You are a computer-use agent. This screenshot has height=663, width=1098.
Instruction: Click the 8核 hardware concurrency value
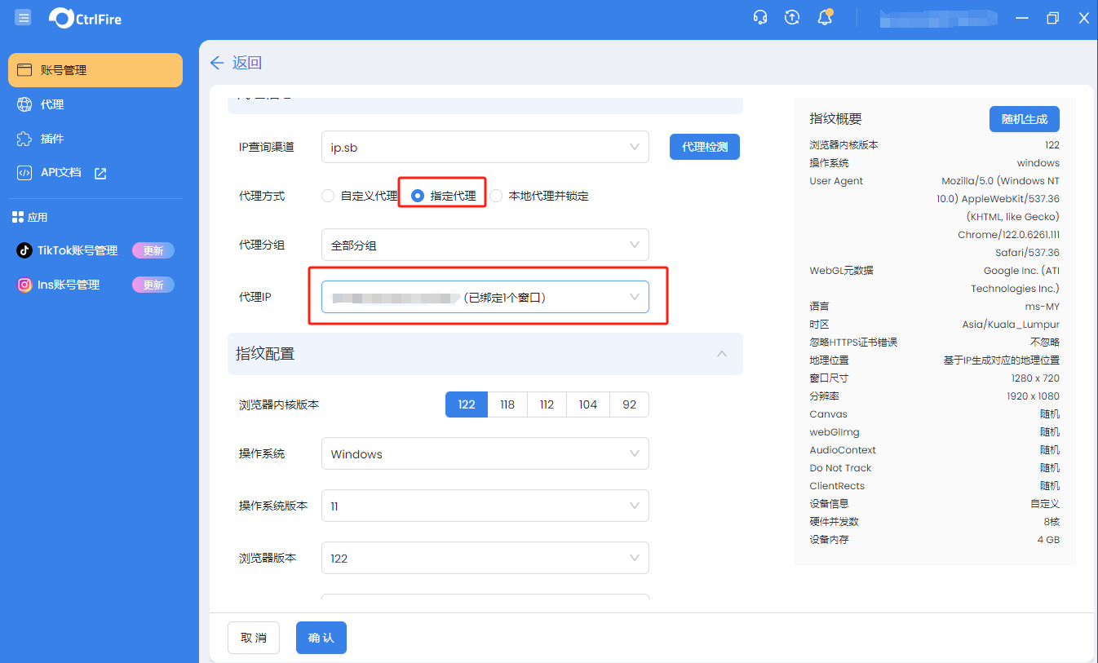[x=1052, y=522]
